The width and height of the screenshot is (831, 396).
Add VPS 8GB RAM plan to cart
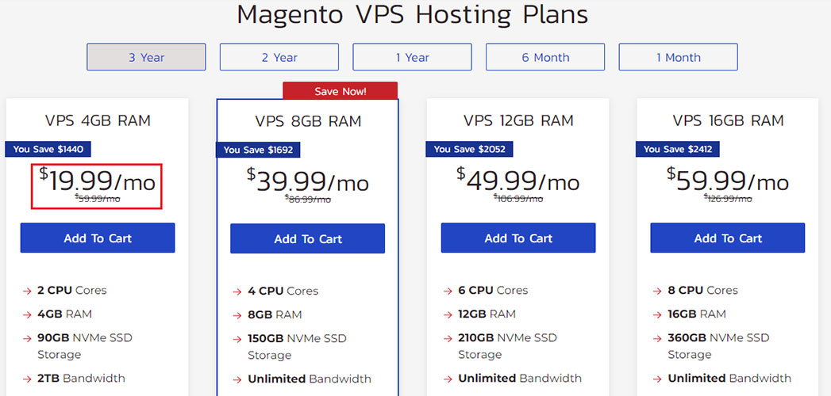[x=307, y=238]
